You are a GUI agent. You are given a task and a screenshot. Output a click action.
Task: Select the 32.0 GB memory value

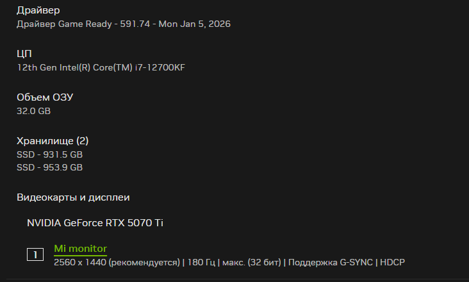(33, 111)
